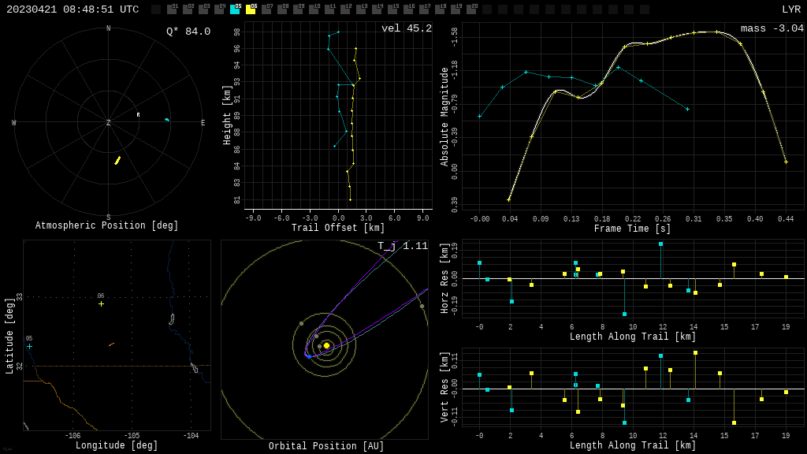Click the station 10 indicator square

pos(314,9)
